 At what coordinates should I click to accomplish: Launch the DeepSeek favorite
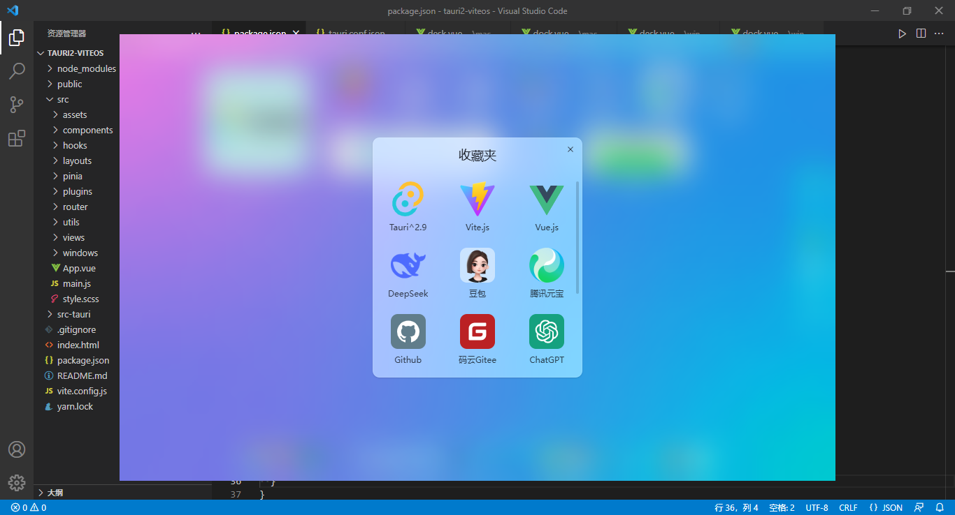pyautogui.click(x=408, y=273)
